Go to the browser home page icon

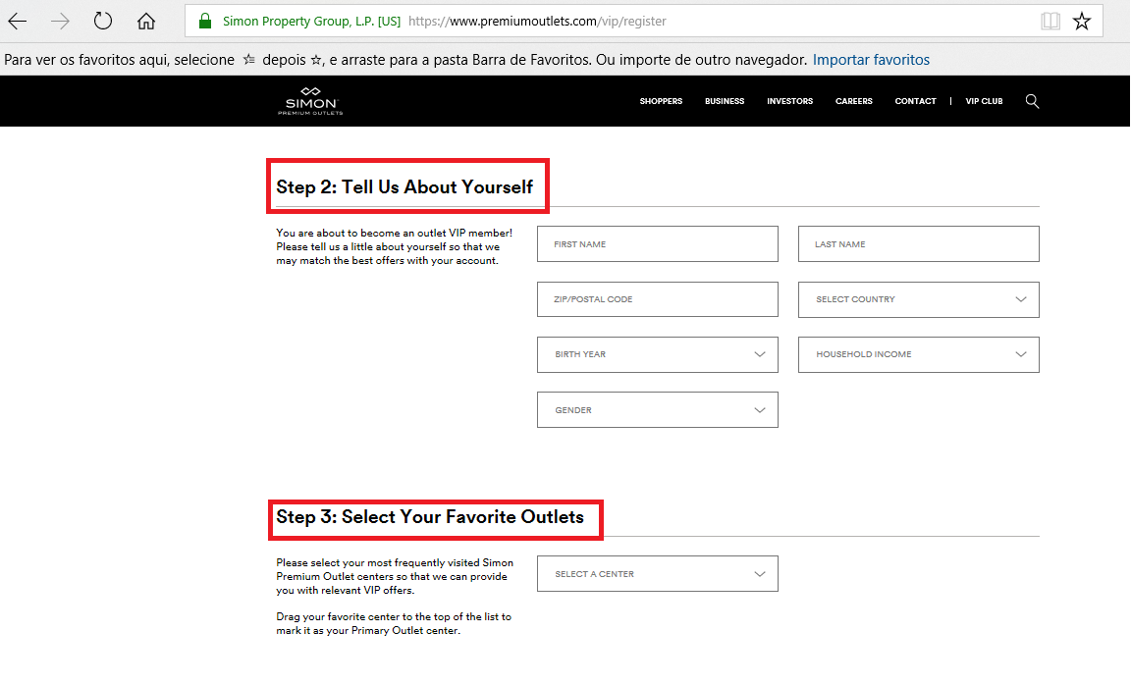(x=146, y=21)
